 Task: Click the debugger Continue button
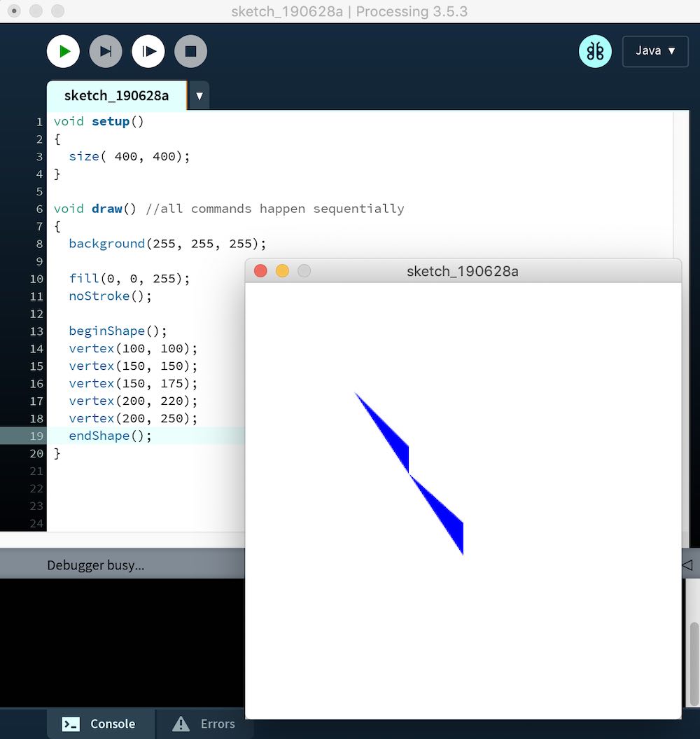click(x=148, y=51)
